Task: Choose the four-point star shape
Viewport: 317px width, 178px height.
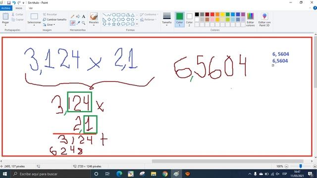Action: tap(109, 24)
